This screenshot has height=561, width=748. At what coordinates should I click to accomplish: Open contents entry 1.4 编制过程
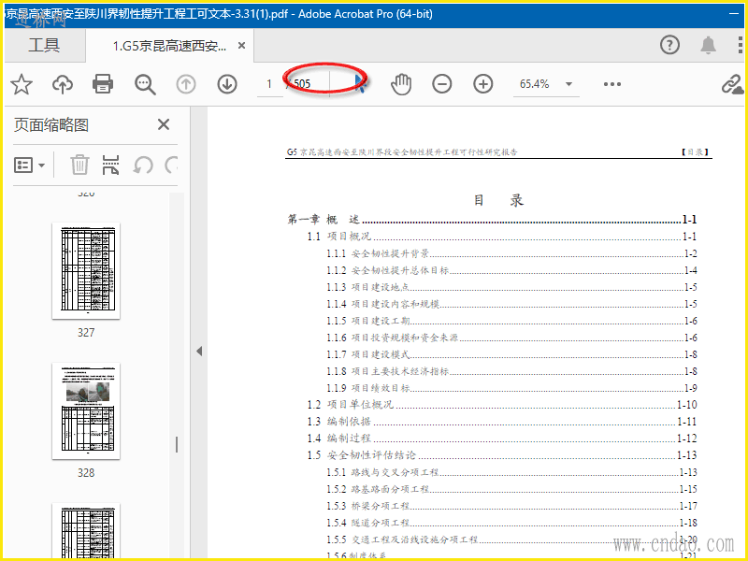502,439
